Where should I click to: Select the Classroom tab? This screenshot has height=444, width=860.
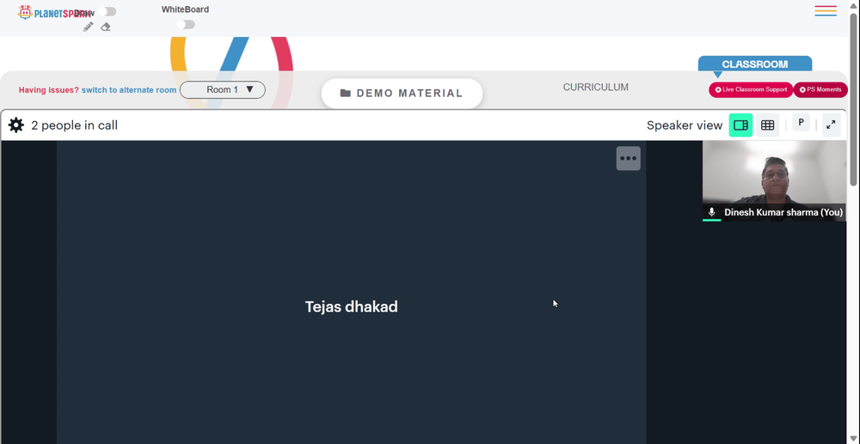[755, 64]
